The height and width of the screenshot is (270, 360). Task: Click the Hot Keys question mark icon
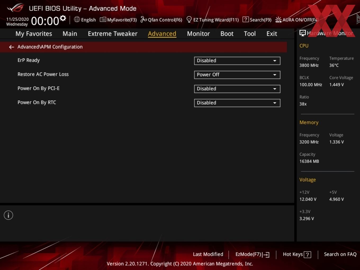coord(307,255)
